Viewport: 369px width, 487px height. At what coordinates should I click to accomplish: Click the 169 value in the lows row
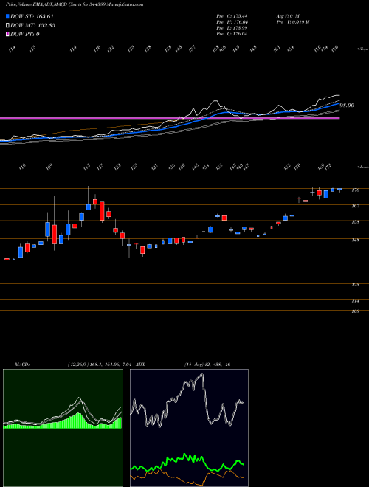pyautogui.click(x=321, y=167)
